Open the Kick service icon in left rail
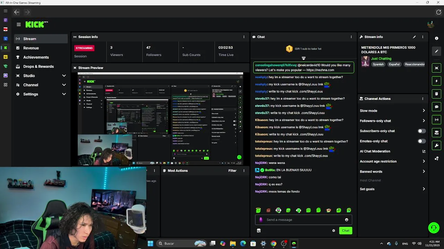Image resolution: width=444 pixels, height=249 pixels. 5,48
